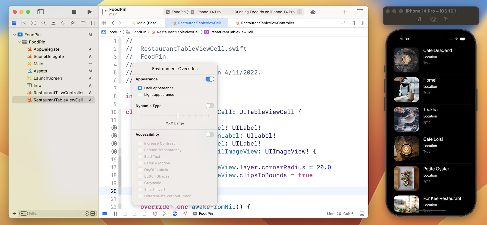Click the simulator Home button icon
Image resolution: width=487 pixels, height=225 pixels.
point(419,19)
